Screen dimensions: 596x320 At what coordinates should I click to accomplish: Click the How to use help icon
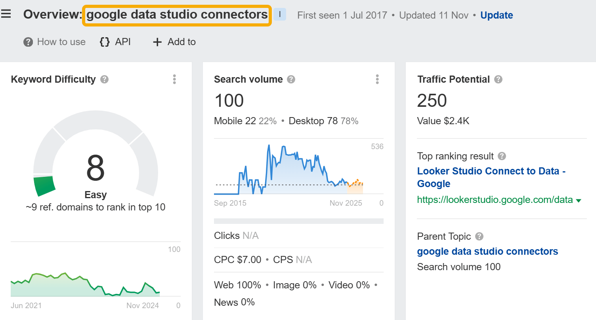click(27, 42)
